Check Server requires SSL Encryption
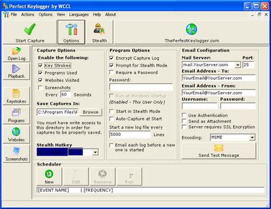This screenshot has width=271, height=209. tap(184, 127)
